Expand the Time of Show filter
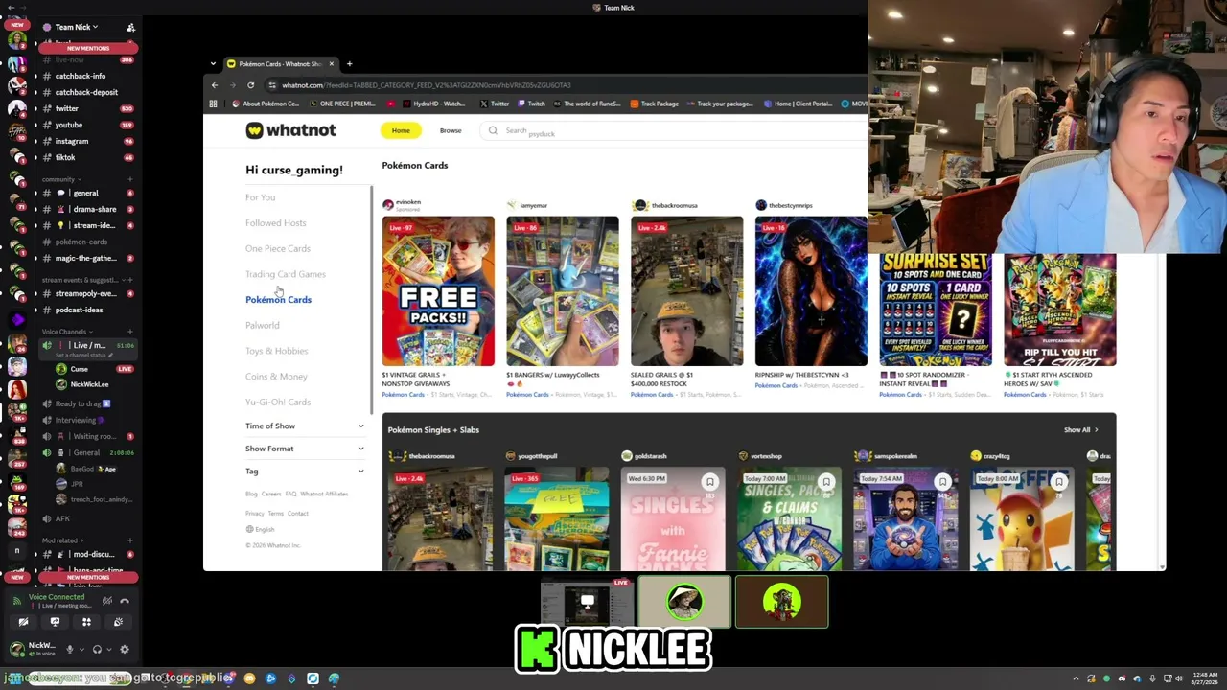 point(304,425)
